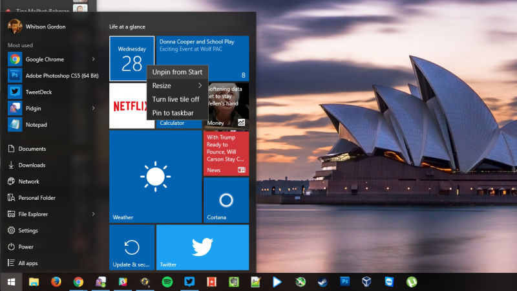Launch Firefox from the taskbar
This screenshot has height=291, width=517.
point(56,282)
